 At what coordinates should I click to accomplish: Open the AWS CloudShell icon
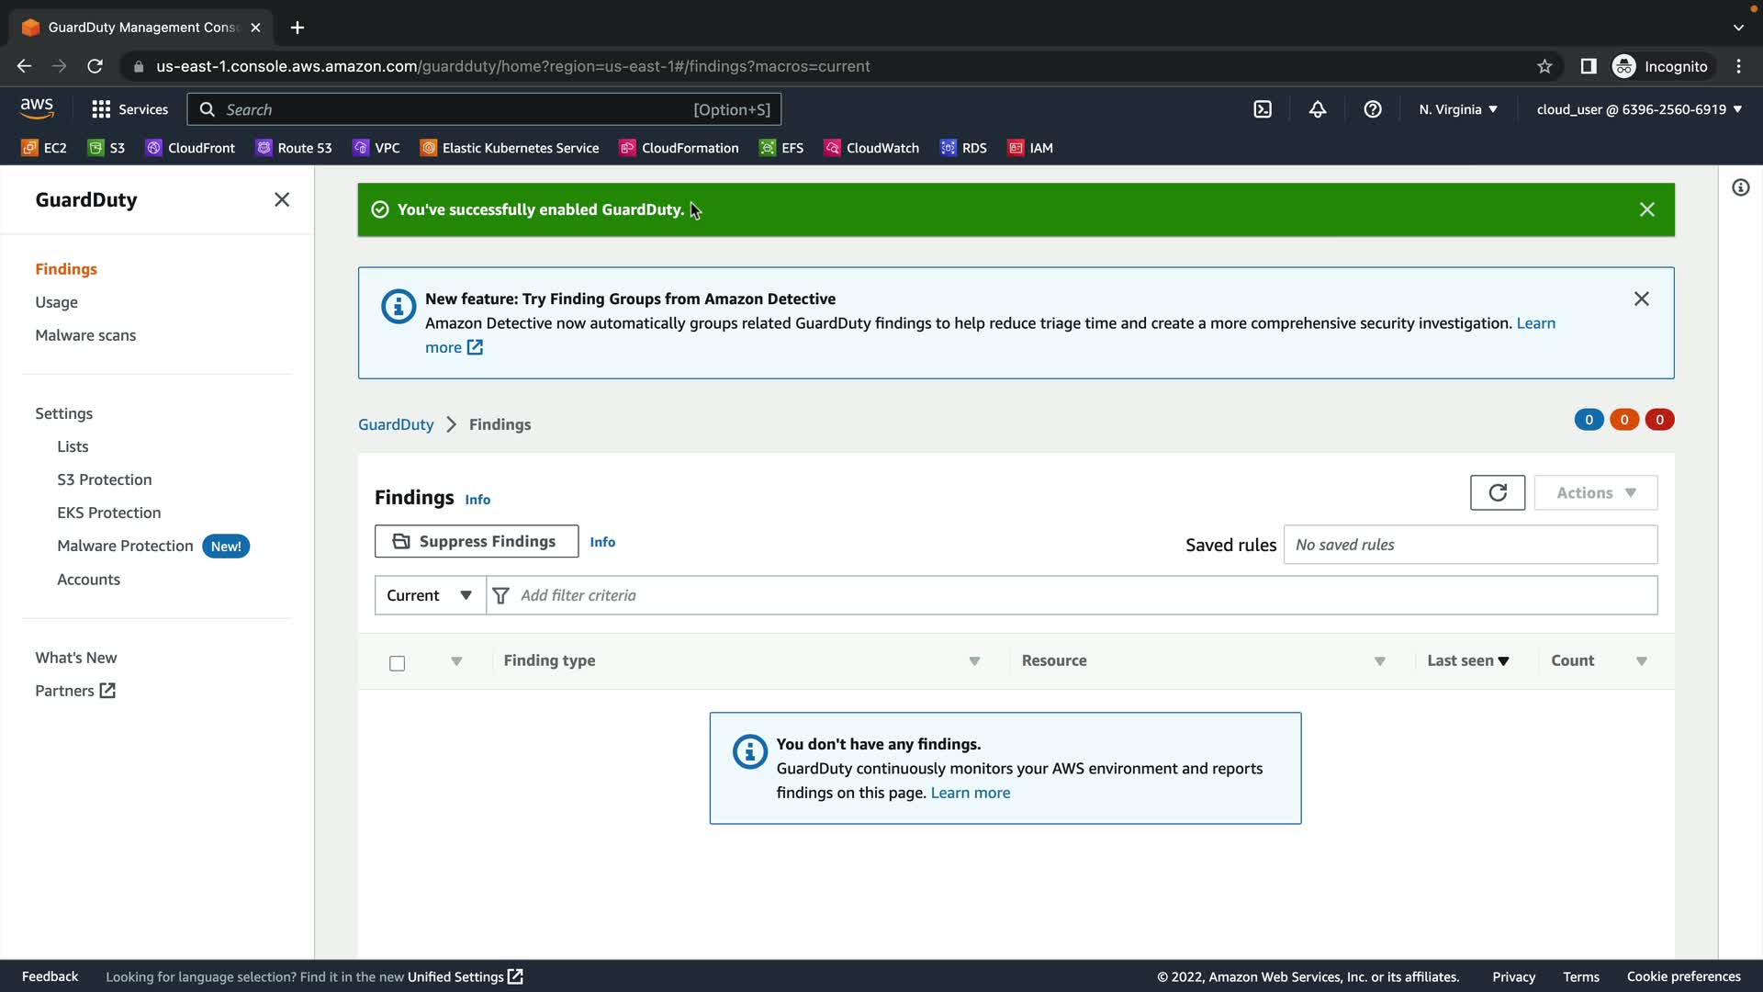(1263, 109)
